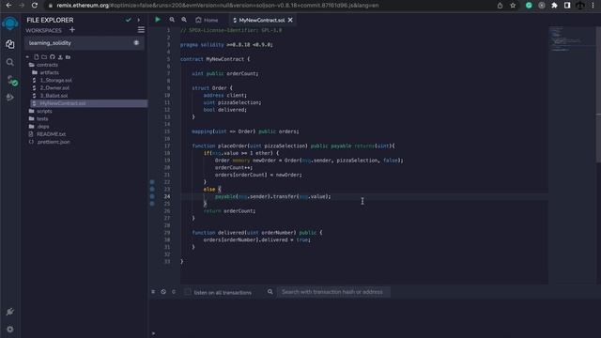Open the file search sidebar icon

(x=10, y=62)
